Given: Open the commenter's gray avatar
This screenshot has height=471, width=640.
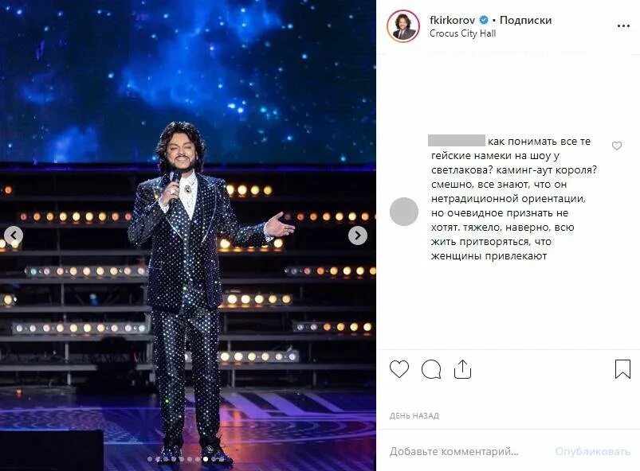Looking at the screenshot, I should 403,212.
